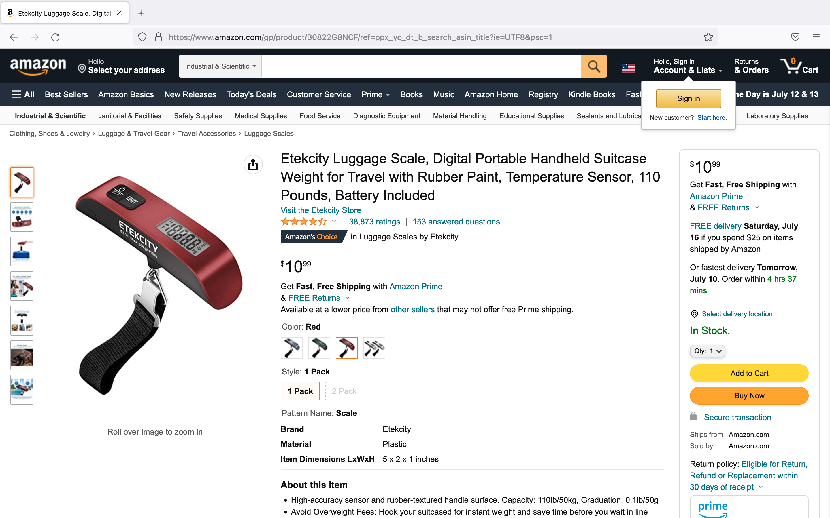Bookmark this page with the star icon
The image size is (830, 518).
pos(708,37)
